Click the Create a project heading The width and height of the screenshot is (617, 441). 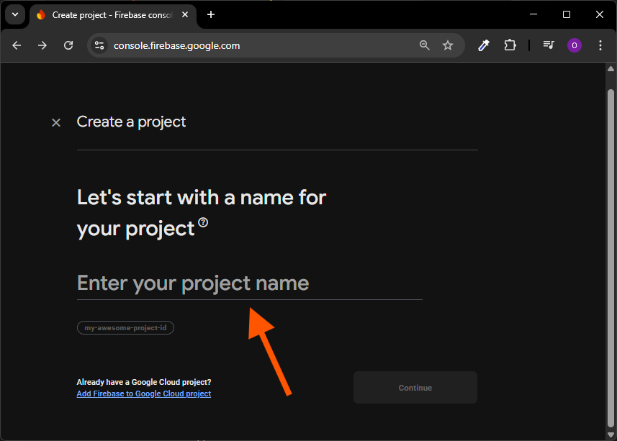(131, 122)
